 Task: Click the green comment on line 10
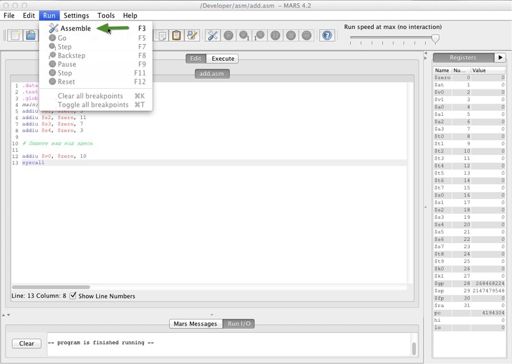pos(58,143)
